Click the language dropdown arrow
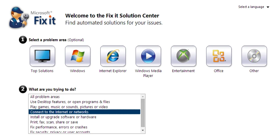This screenshot has width=276, height=136. [268, 7]
